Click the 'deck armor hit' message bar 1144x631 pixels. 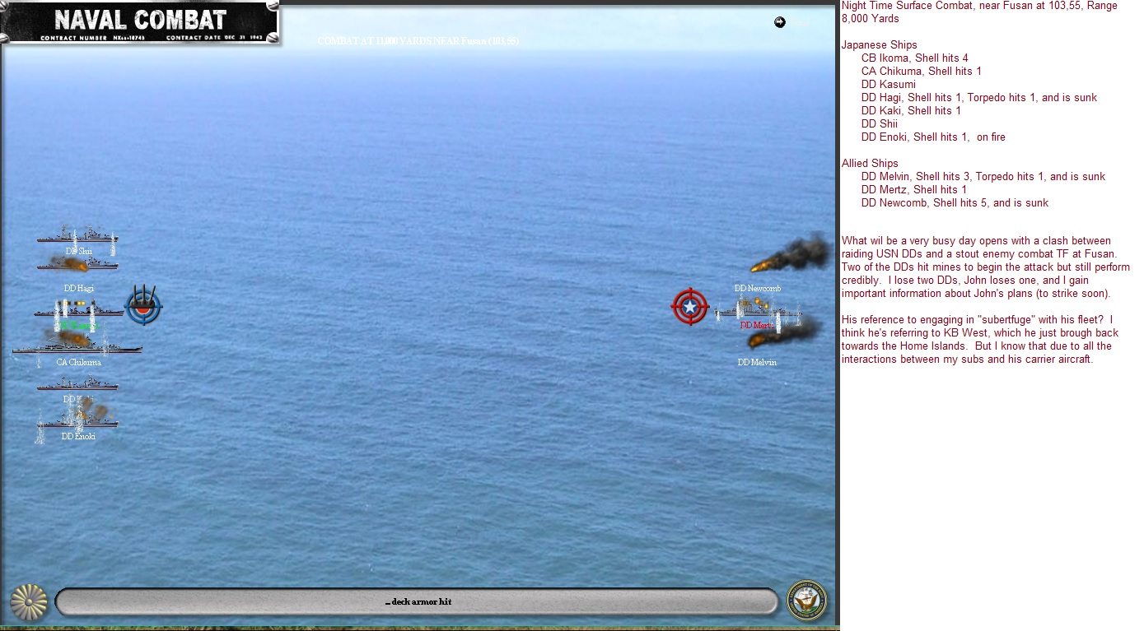click(x=417, y=601)
